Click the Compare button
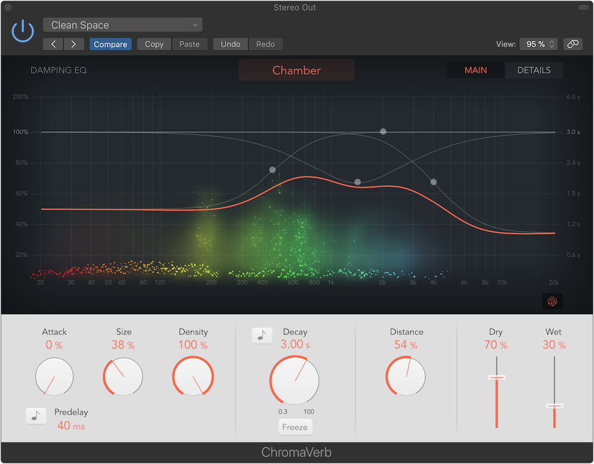The image size is (594, 464). 110,44
